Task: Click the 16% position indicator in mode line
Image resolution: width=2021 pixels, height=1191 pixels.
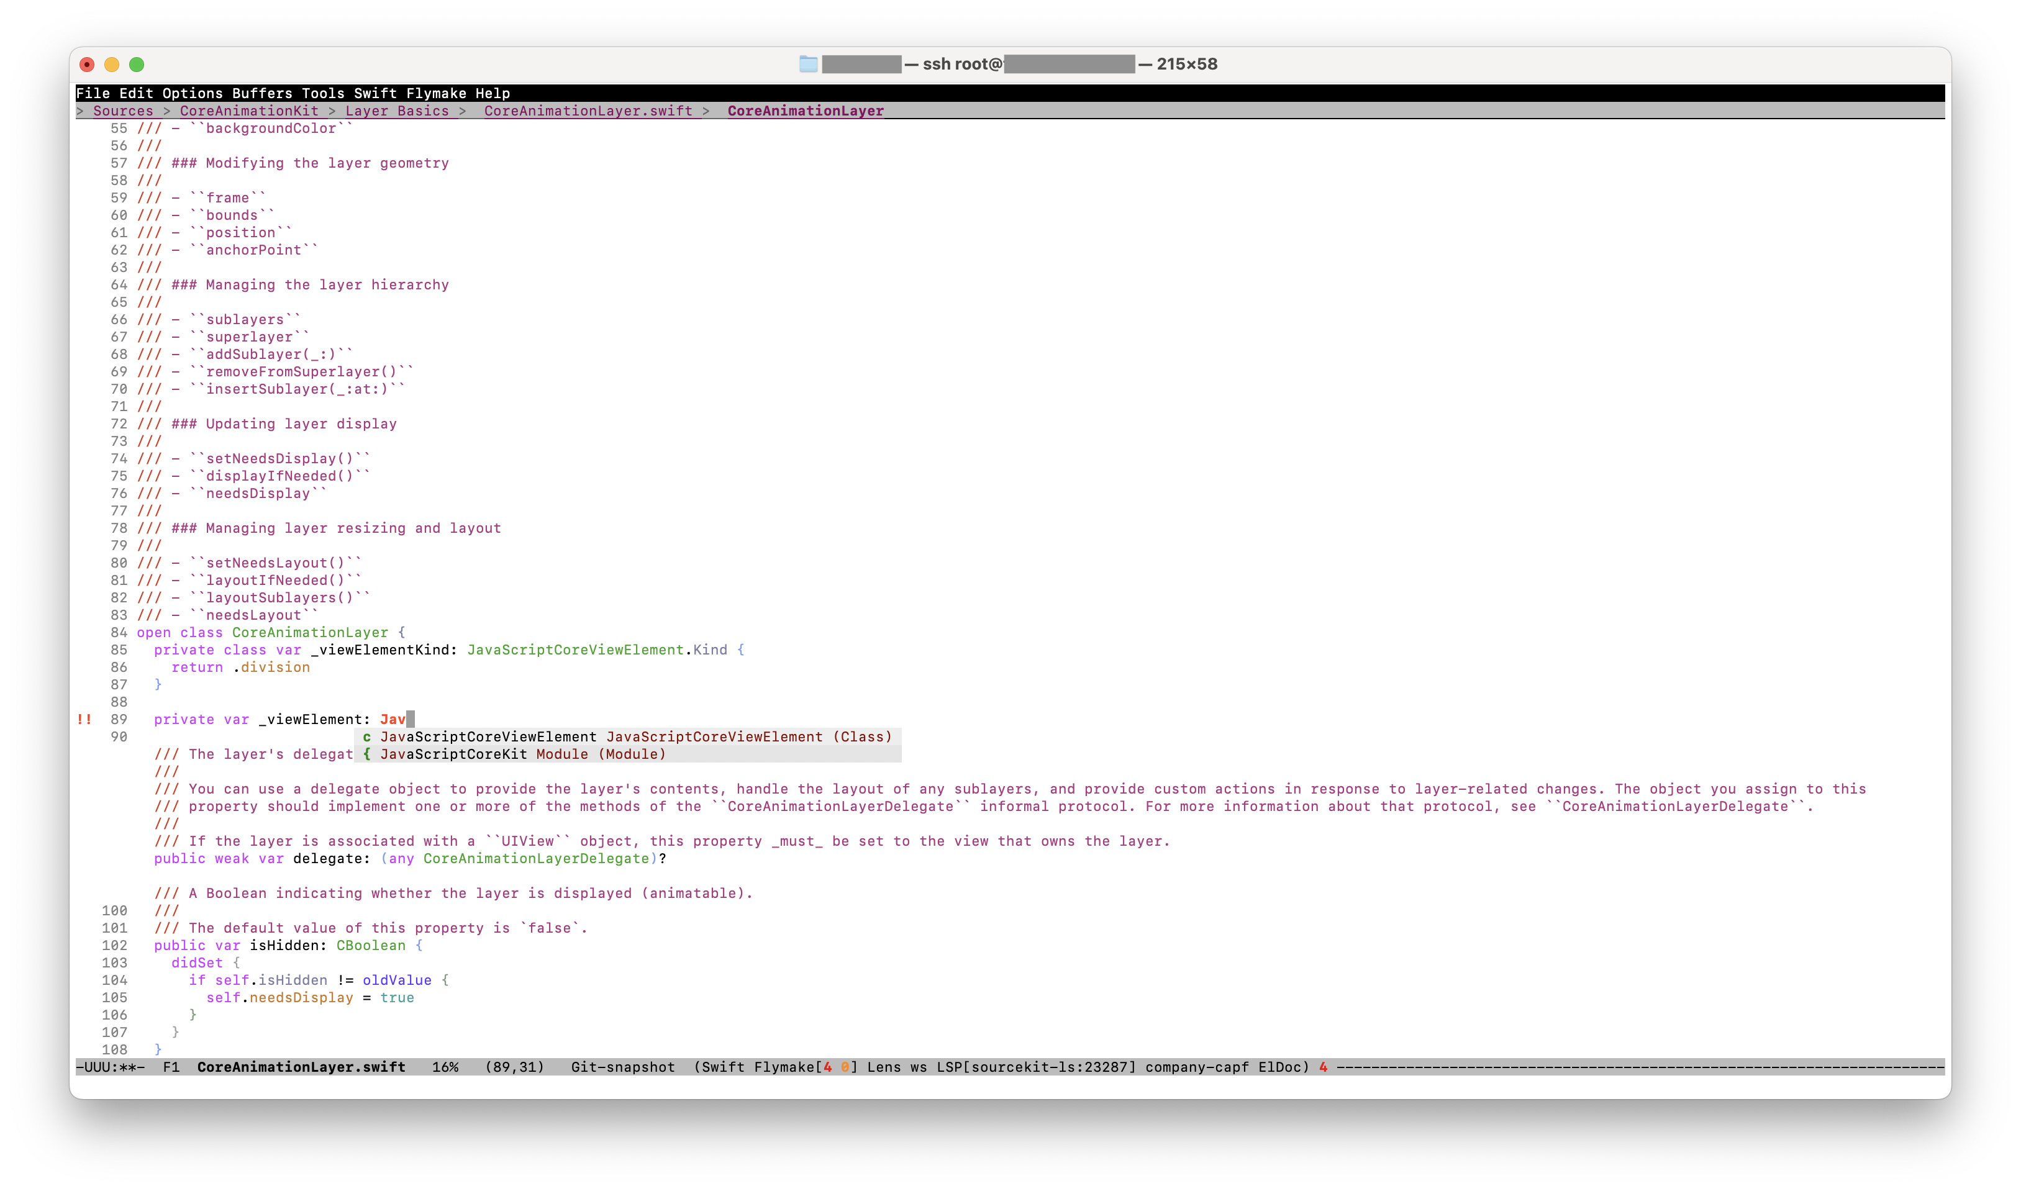Action: [445, 1067]
